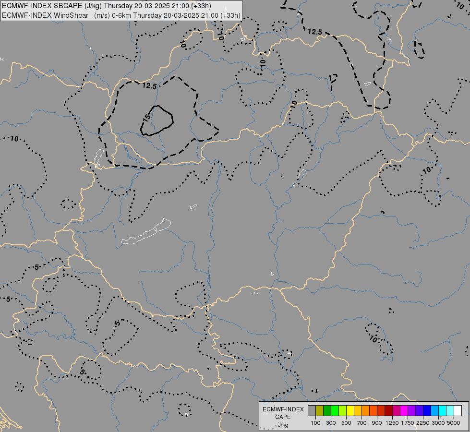Click the 'J/kg' unit label in legend
Viewport: 470px width, 432px height.
pyautogui.click(x=283, y=425)
